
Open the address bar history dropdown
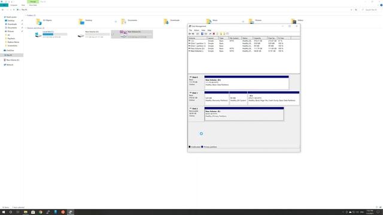[351, 10]
